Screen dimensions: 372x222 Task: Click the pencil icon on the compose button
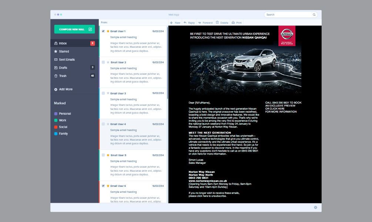coord(90,29)
